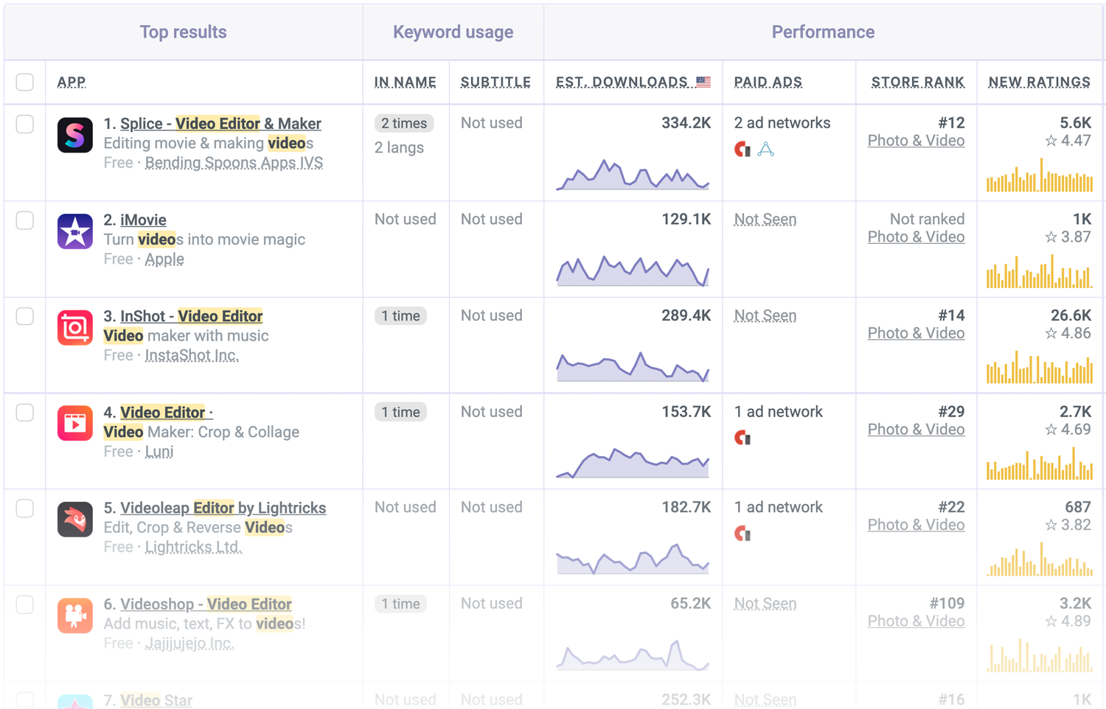This screenshot has height=709, width=1106.
Task: Click the Splice app icon
Action: pos(74,136)
